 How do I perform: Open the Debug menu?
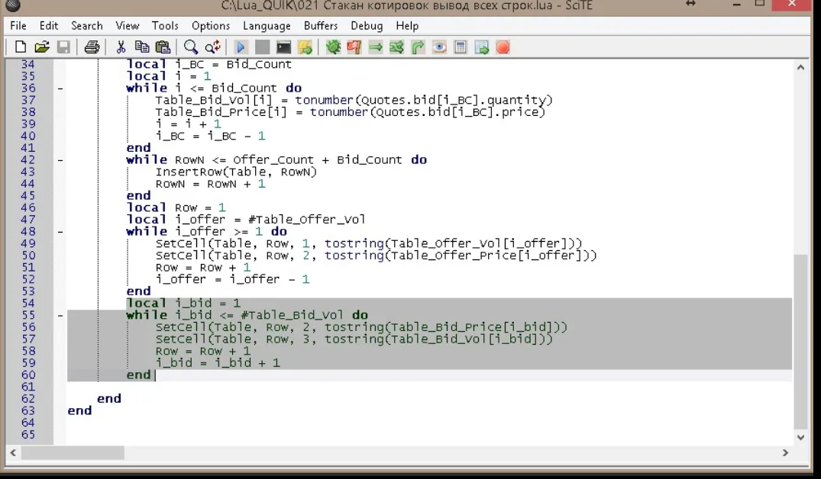367,26
